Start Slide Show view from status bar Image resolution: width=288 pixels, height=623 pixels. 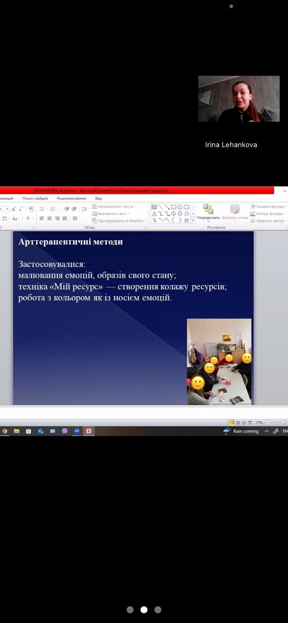click(x=250, y=422)
